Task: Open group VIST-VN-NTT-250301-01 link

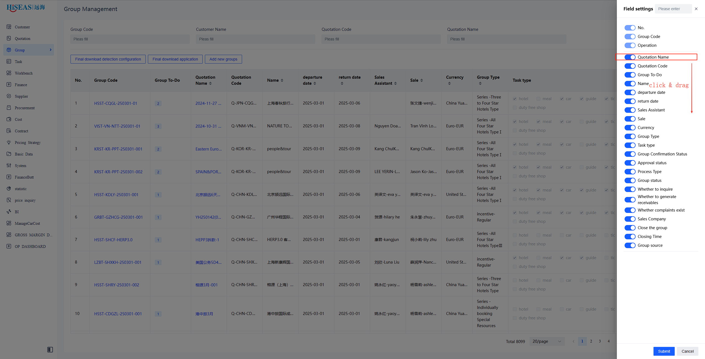Action: [117, 126]
